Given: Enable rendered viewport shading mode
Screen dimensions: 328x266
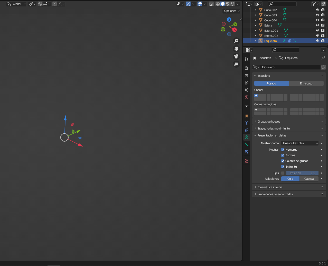Looking at the screenshot, I should (x=232, y=4).
